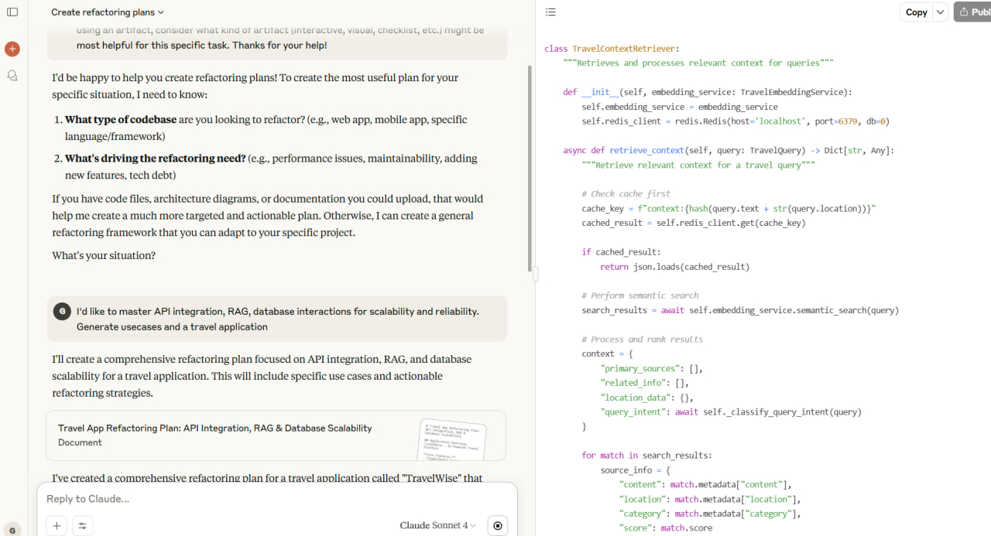Click 'class TravelContextRetriever:' code line
The height and width of the screenshot is (536, 991).
point(612,49)
